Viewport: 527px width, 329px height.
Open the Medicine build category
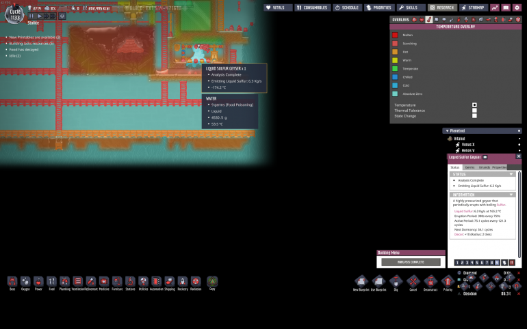pos(104,282)
